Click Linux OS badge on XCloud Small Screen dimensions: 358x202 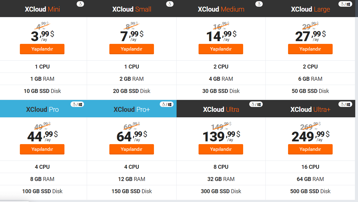tap(170, 4)
